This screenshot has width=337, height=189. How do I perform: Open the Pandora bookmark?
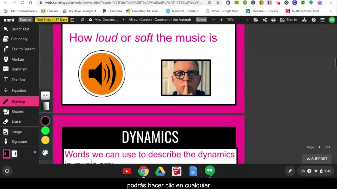pos(112,11)
